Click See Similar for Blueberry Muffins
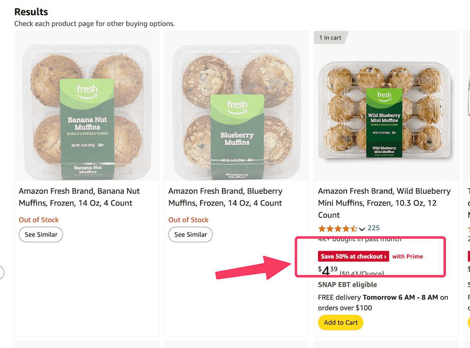 (190, 234)
